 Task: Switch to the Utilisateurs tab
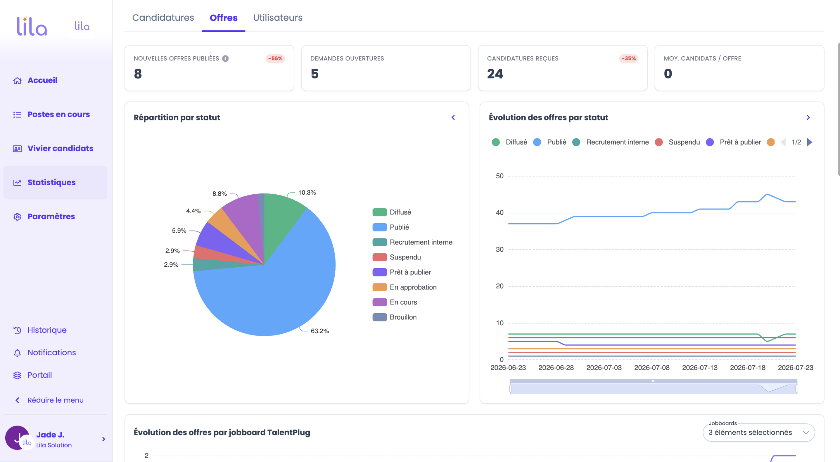pyautogui.click(x=278, y=18)
